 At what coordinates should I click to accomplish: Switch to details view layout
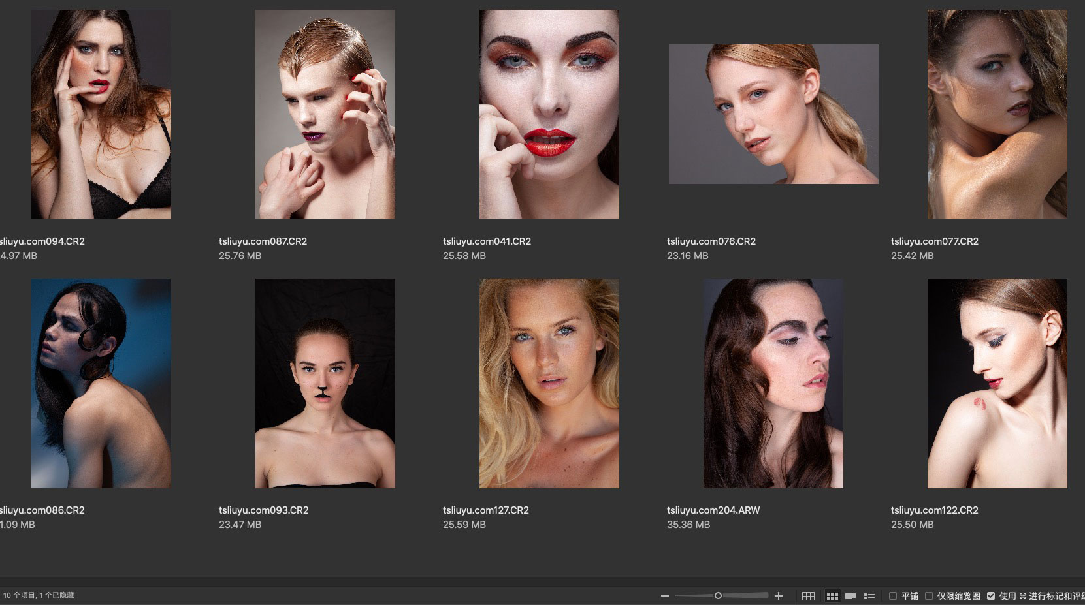pyautogui.click(x=850, y=596)
